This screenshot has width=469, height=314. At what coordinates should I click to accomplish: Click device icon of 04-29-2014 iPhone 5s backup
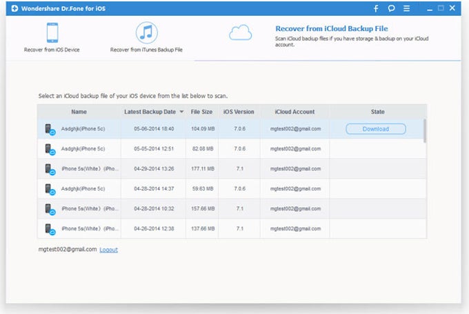50,169
